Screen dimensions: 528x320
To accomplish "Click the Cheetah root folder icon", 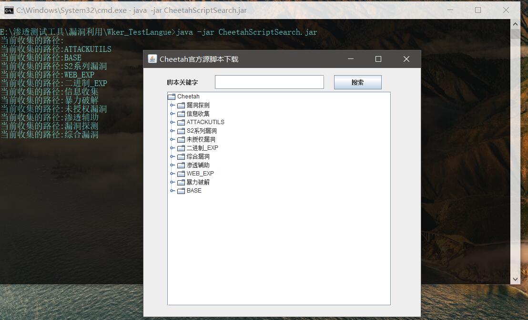I will (x=172, y=97).
